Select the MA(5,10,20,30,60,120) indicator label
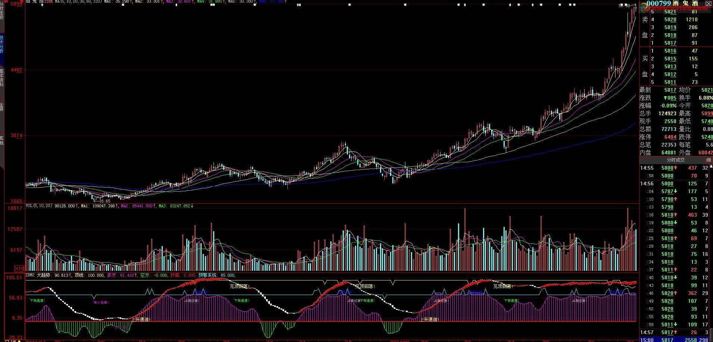The width and height of the screenshot is (713, 342). (78, 1)
